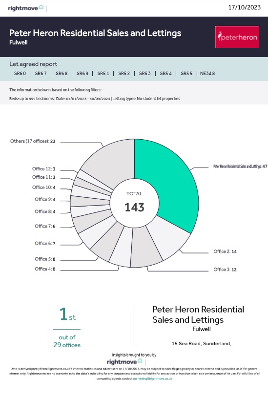The image size is (268, 398).
Task: Select postcode SR6 0
Action: click(x=20, y=73)
